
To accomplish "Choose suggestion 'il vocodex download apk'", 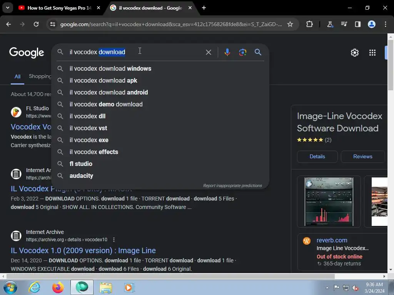I will click(160, 81).
